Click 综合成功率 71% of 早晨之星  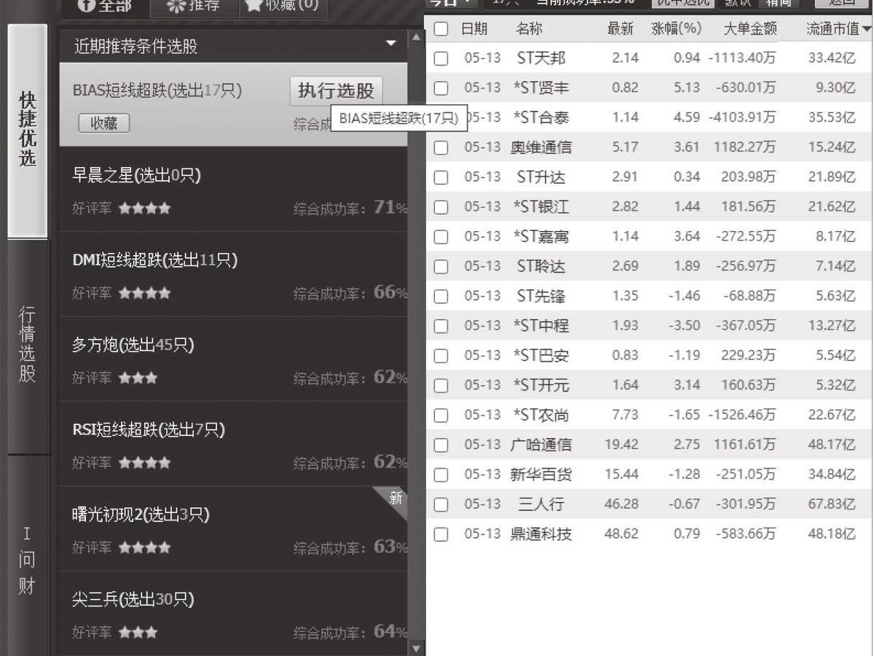tap(350, 208)
